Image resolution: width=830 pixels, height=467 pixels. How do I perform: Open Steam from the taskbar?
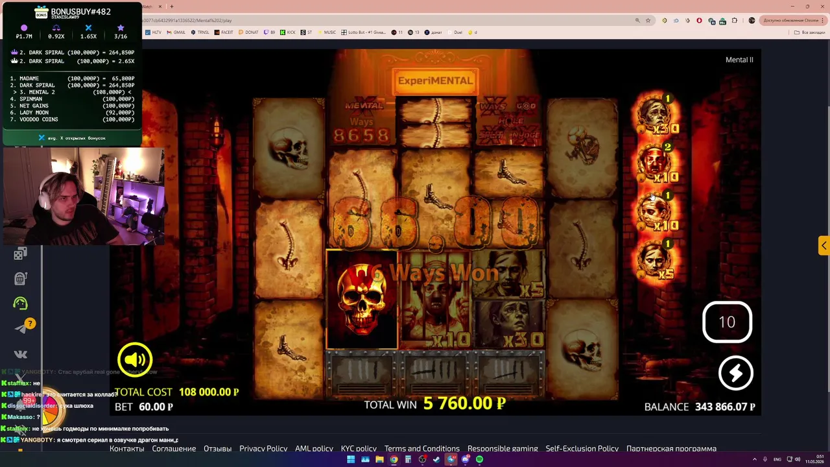(x=436, y=459)
